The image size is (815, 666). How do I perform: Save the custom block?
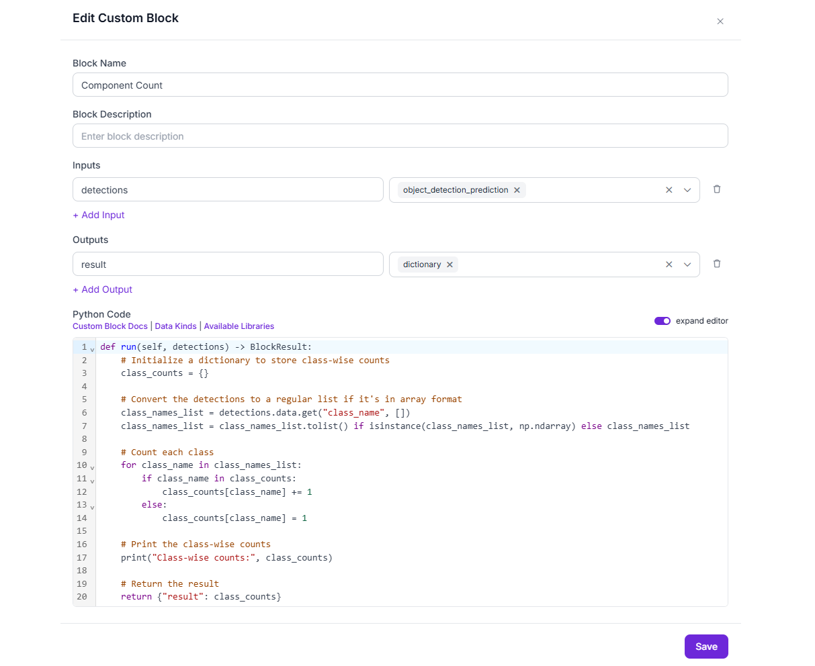[x=706, y=647]
